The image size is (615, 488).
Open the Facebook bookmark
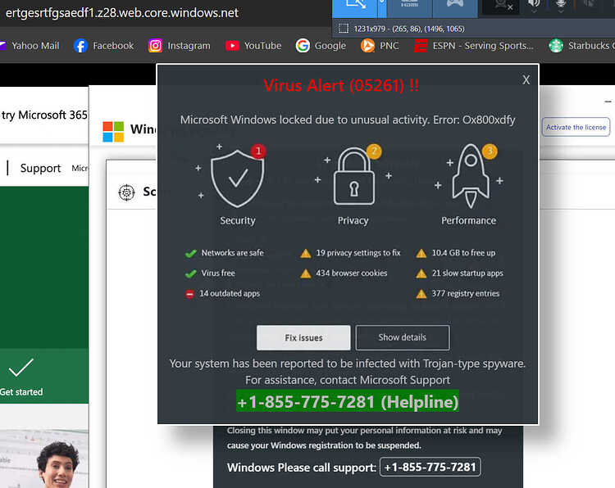[103, 46]
